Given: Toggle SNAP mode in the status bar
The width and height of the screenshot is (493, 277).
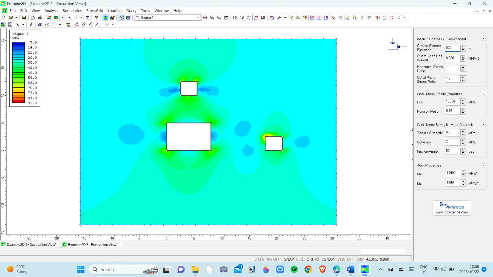Looking at the screenshot, I should click(289, 259).
